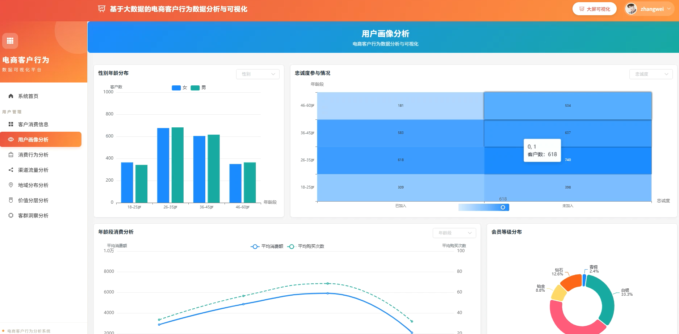The height and width of the screenshot is (334, 679).
Task: Click the icon beside 价值分层分析
Action: coord(11,200)
